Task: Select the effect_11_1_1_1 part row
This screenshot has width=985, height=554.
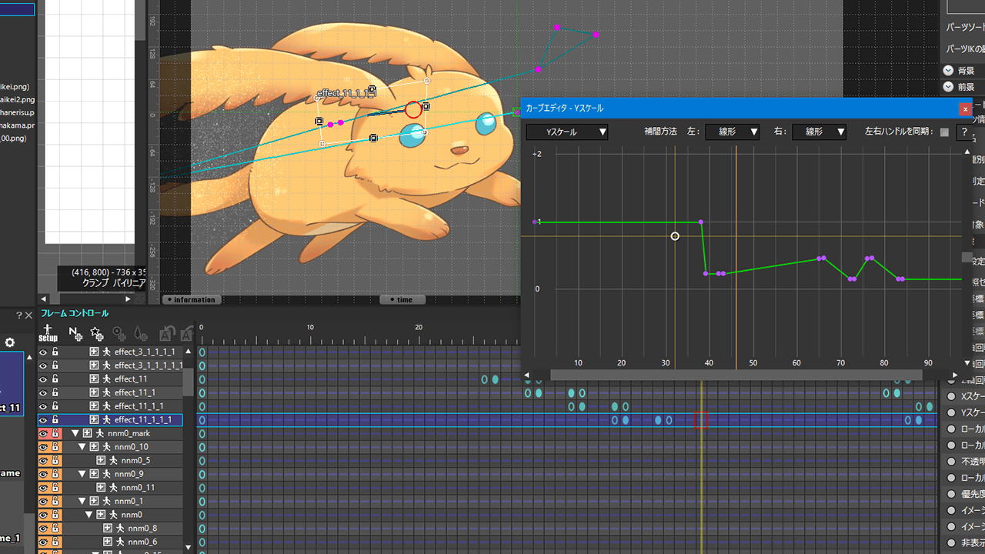Action: (x=110, y=420)
